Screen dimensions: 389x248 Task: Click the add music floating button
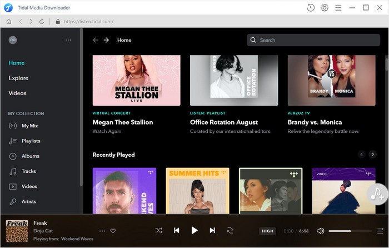click(377, 195)
